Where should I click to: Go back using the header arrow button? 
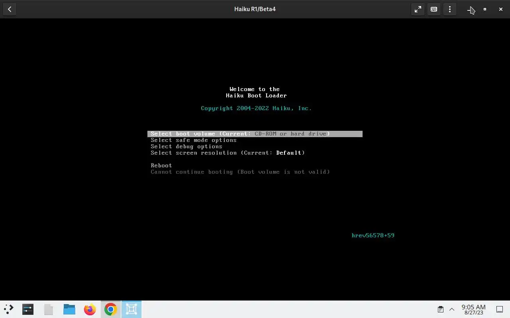(10, 9)
